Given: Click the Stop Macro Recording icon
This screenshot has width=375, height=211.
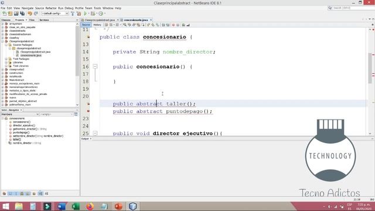Looking at the screenshot, I should pos(178,25).
